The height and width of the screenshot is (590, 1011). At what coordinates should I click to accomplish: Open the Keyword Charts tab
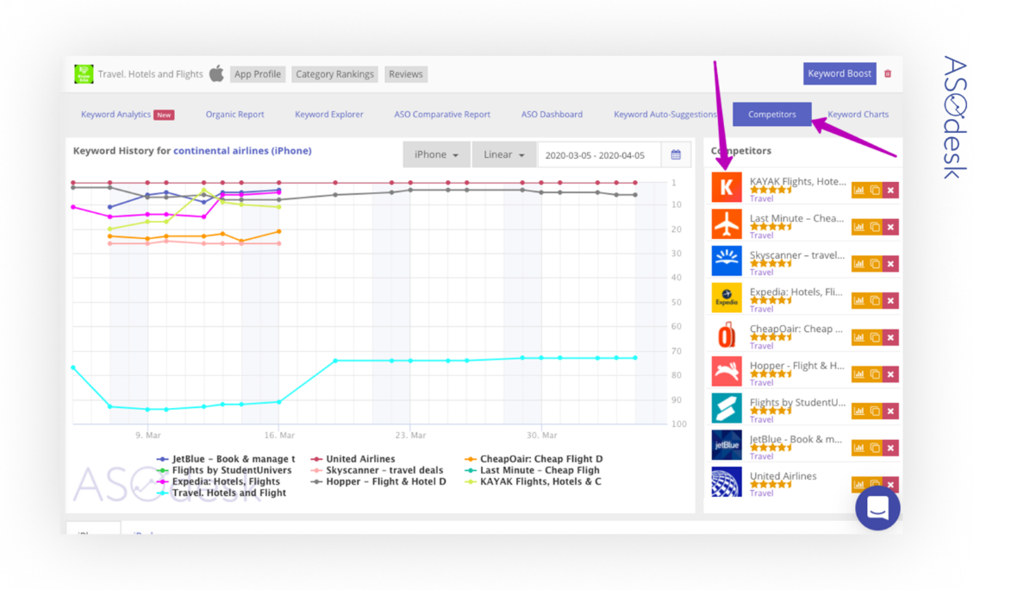[858, 114]
